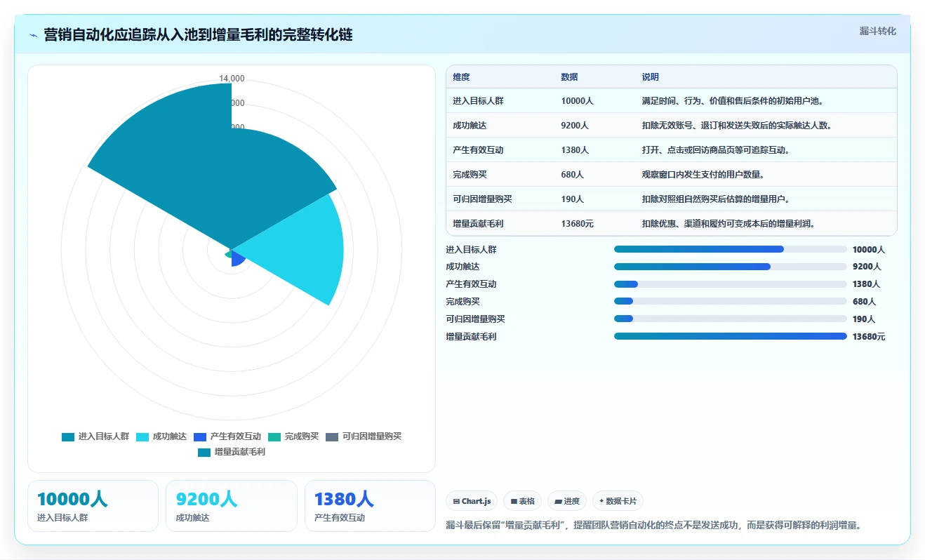Viewport: 925px width, 560px height.
Task: Click the 产生有效互动 progress bar
Action: [x=730, y=284]
